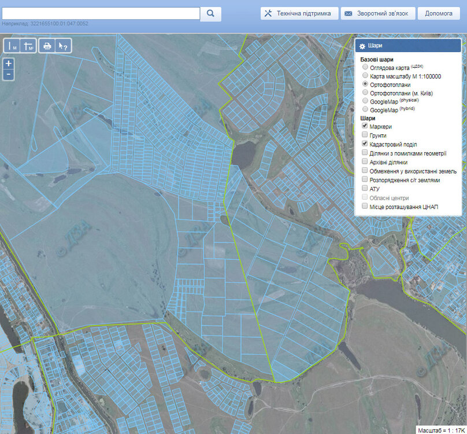Click the cadastral number search field
467x434 pixels.
click(x=101, y=13)
